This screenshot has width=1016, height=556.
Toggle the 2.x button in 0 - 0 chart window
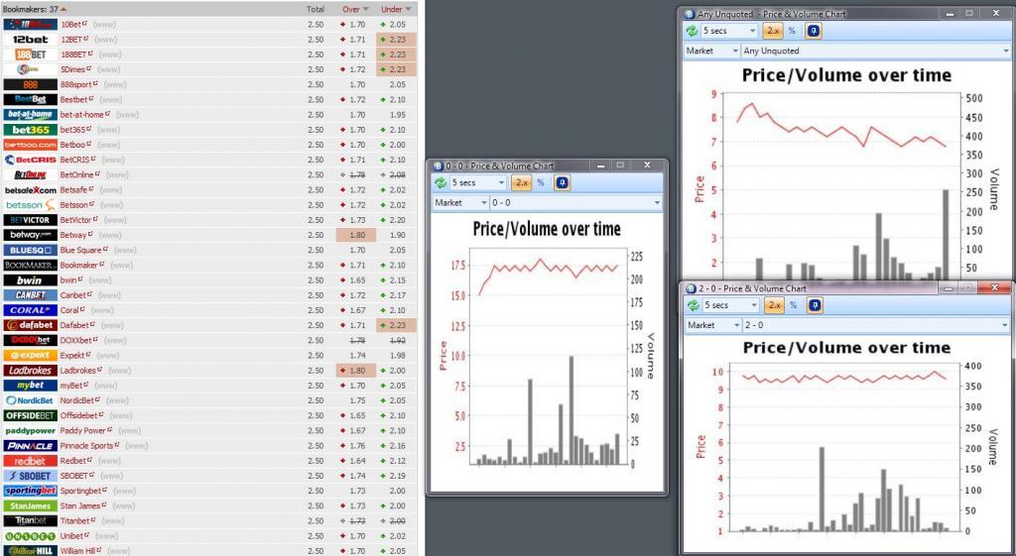pyautogui.click(x=521, y=183)
